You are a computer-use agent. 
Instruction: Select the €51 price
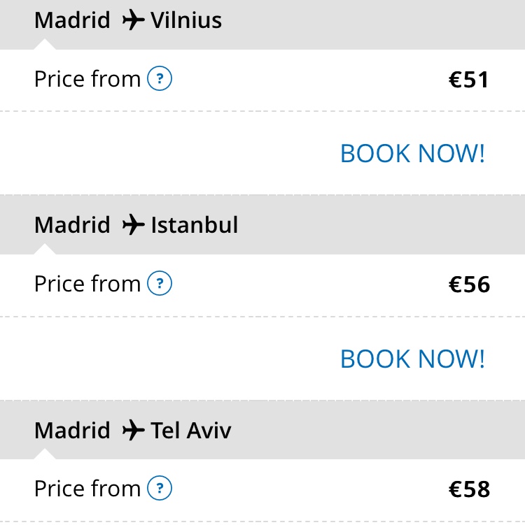click(468, 80)
